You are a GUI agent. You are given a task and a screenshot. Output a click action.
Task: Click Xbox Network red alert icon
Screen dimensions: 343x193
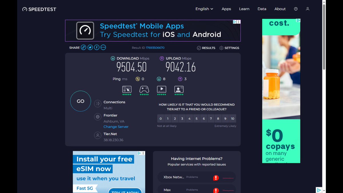pos(216,178)
